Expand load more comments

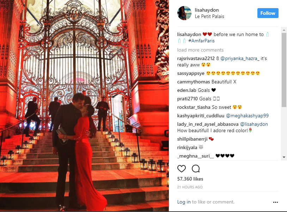coord(200,50)
